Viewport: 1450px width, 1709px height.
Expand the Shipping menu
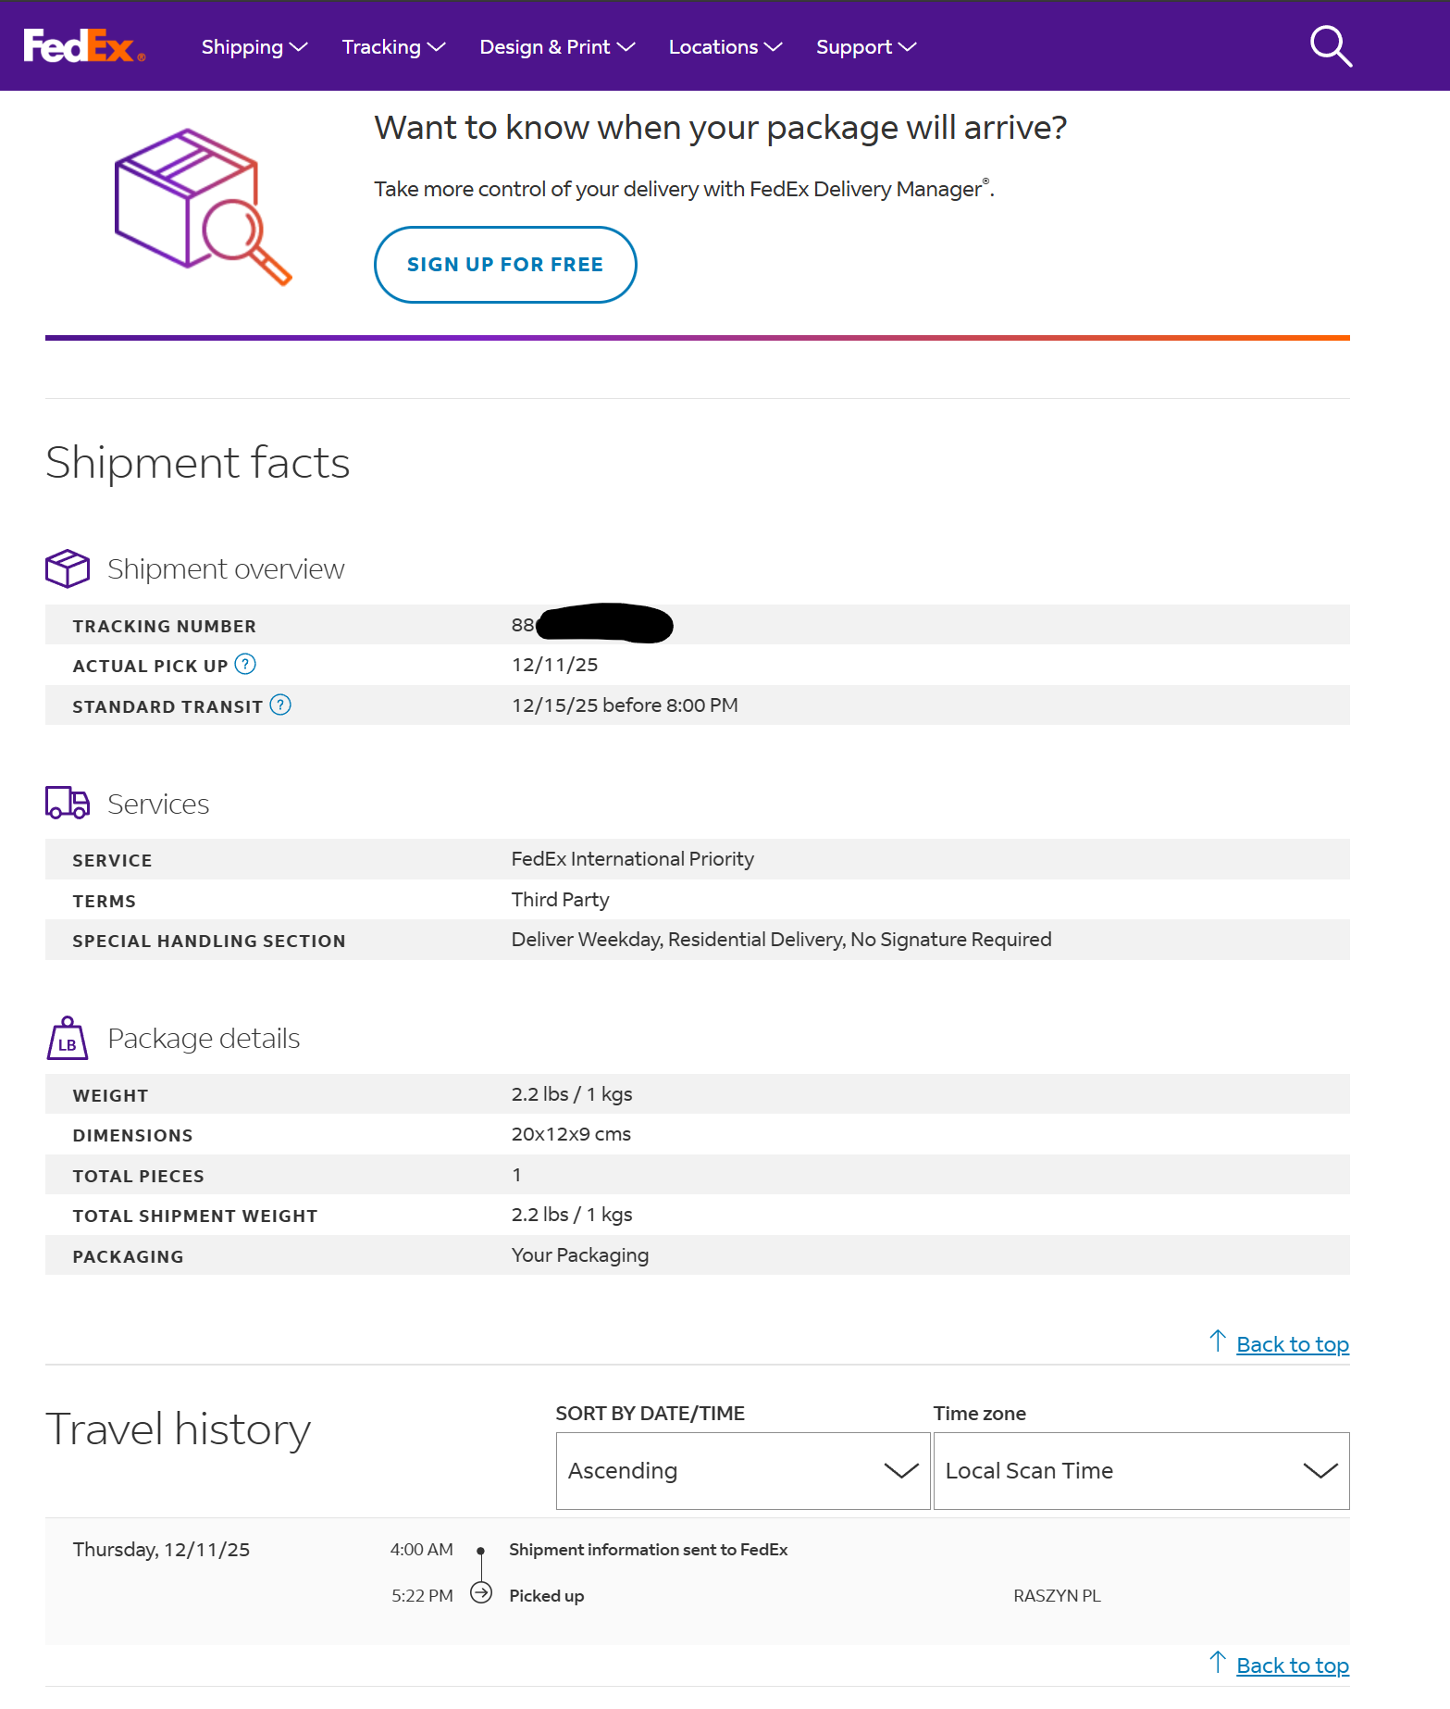click(254, 47)
